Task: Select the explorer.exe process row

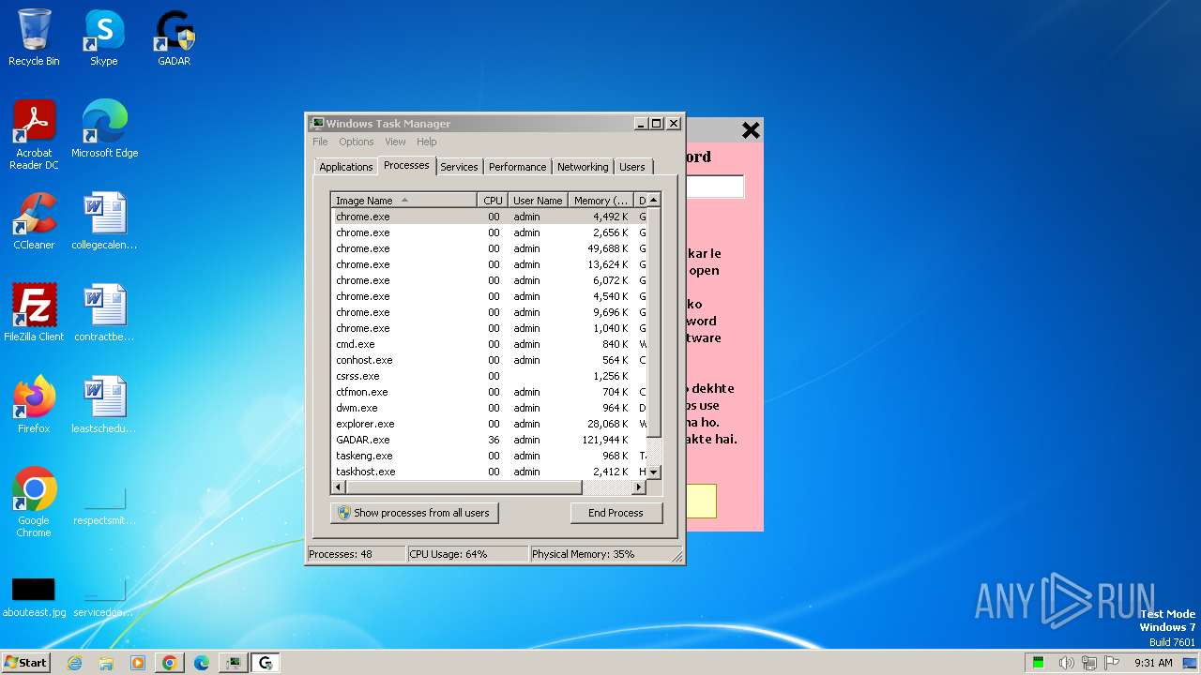Action: 489,424
